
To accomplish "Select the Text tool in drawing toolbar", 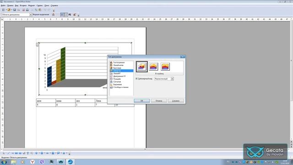I will point(28,153).
